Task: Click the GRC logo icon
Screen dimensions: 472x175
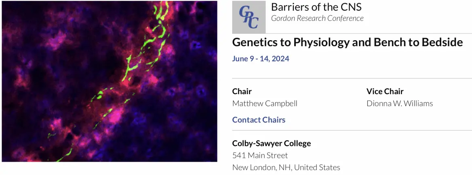Action: tap(249, 17)
